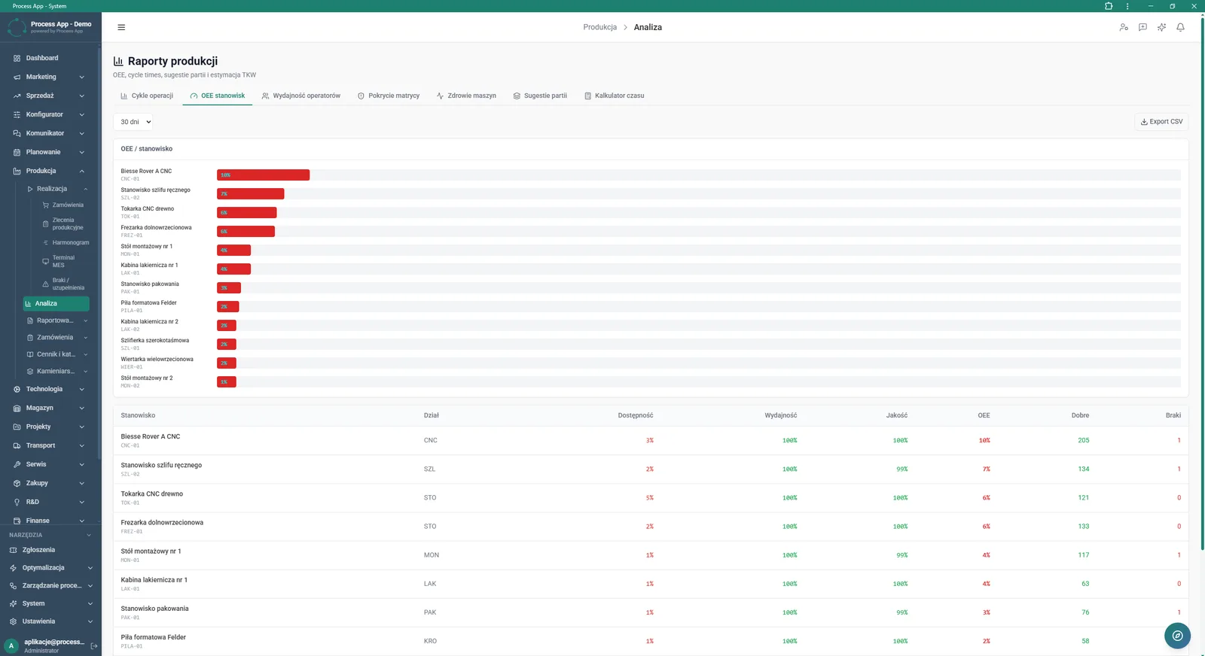Click the Frezarka dolnowrzecionowa table row name
The height and width of the screenshot is (656, 1205).
click(162, 522)
